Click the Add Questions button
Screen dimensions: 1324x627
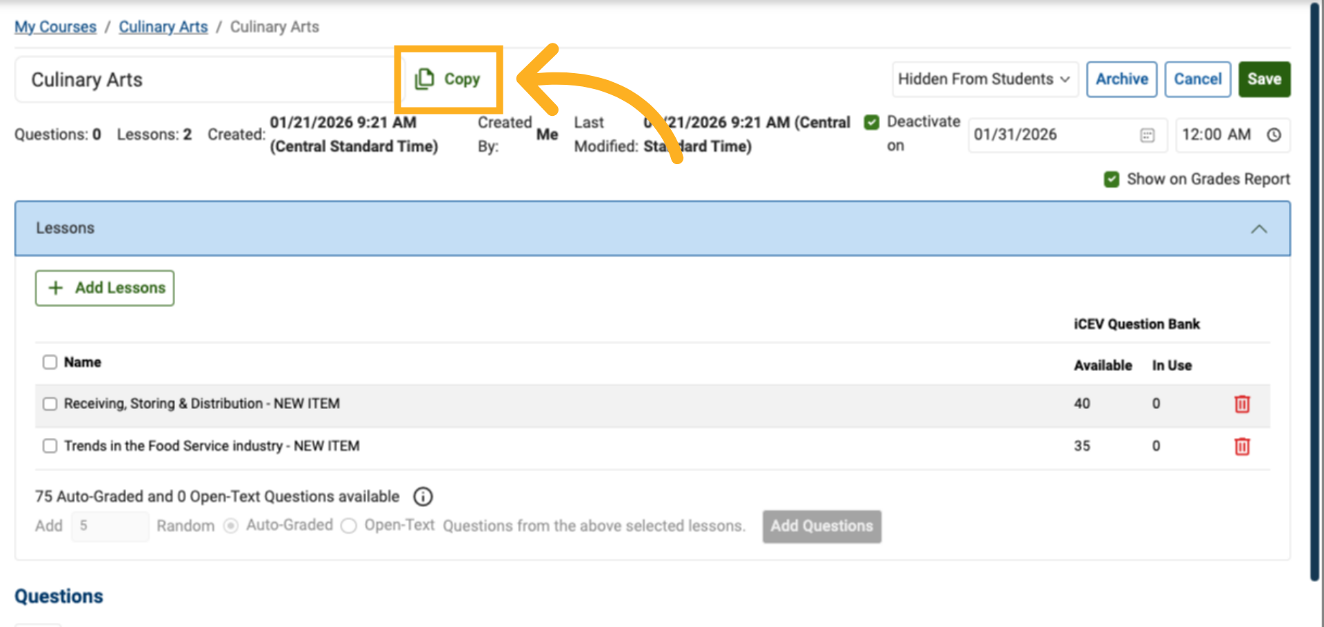pyautogui.click(x=822, y=526)
